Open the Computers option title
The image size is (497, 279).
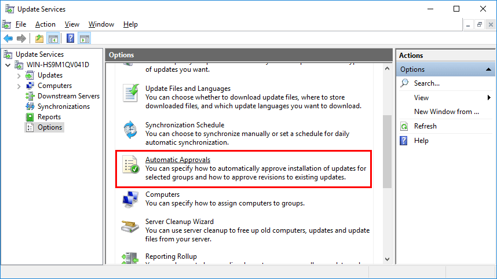(x=162, y=194)
